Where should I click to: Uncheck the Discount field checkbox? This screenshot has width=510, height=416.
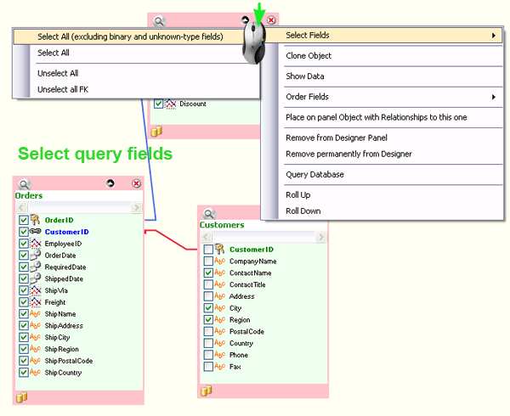[158, 104]
